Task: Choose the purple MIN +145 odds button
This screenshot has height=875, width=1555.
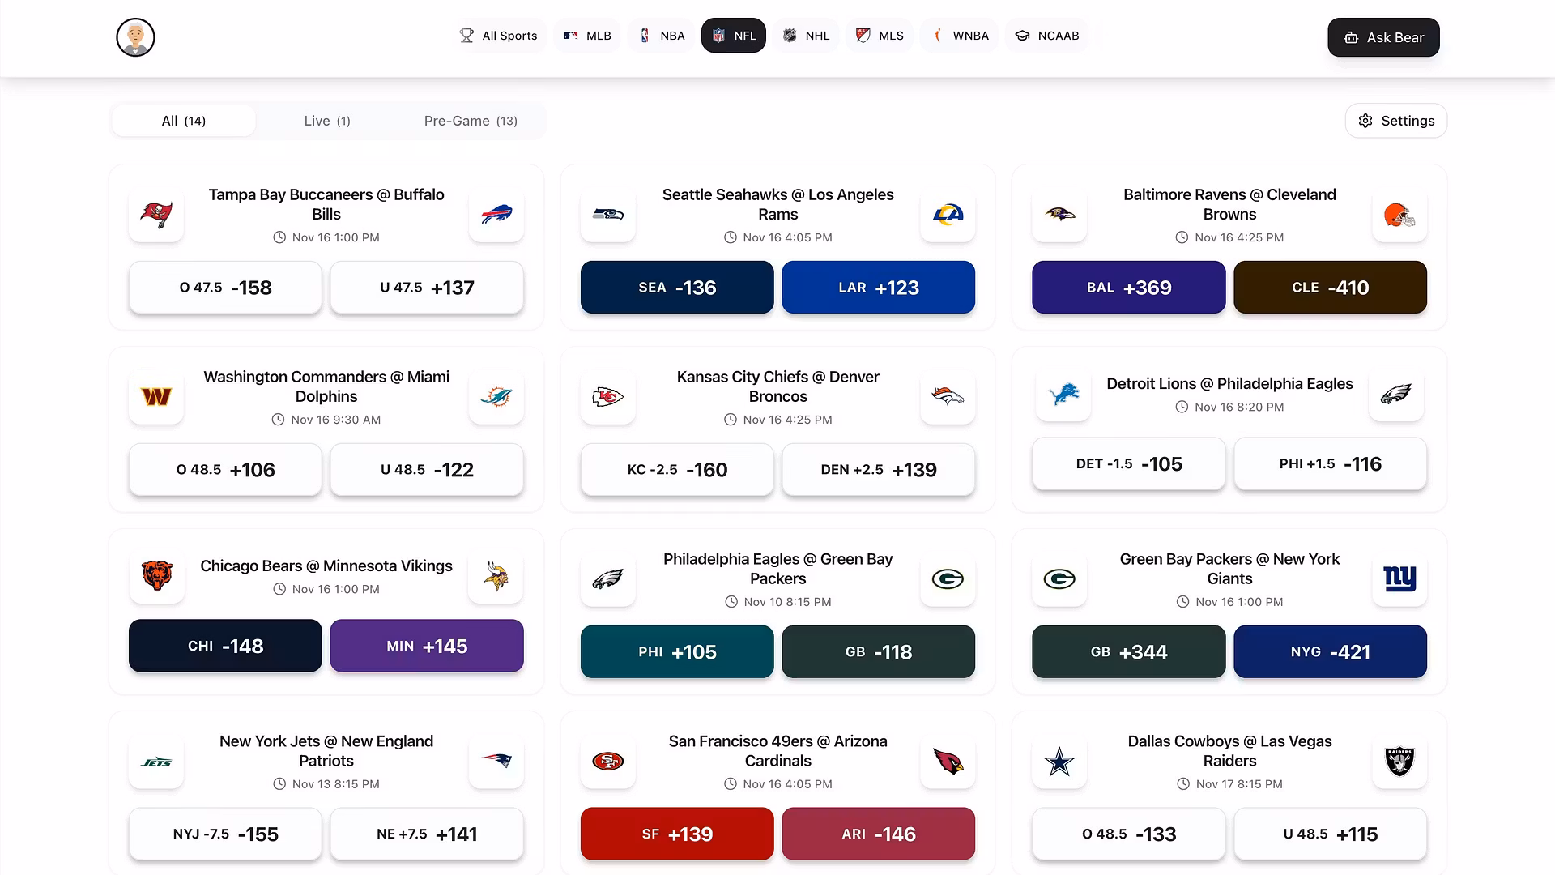Action: [x=427, y=646]
